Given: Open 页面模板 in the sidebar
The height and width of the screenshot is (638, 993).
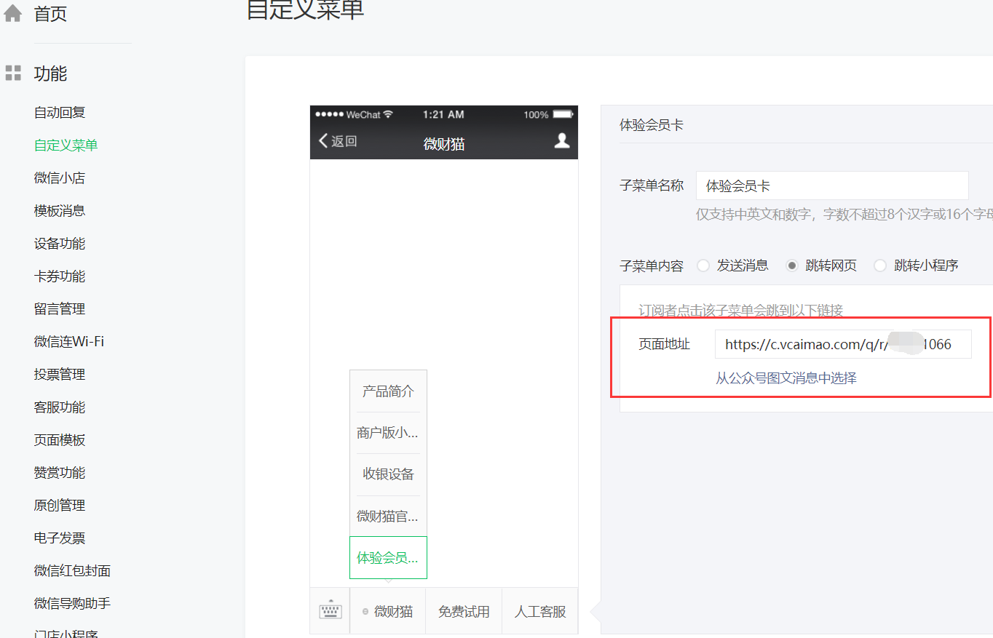Looking at the screenshot, I should 60,440.
